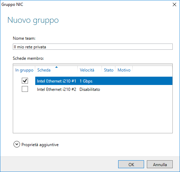This screenshot has height=172, width=180.
Task: Check Intel Ethernet i210 #2 checkbox
Action: (25, 89)
